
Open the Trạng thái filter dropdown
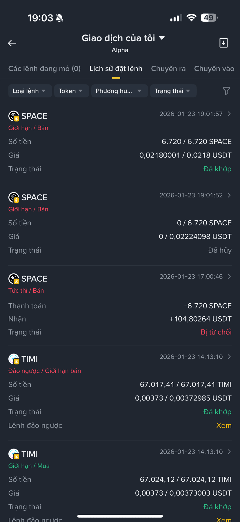pos(173,91)
